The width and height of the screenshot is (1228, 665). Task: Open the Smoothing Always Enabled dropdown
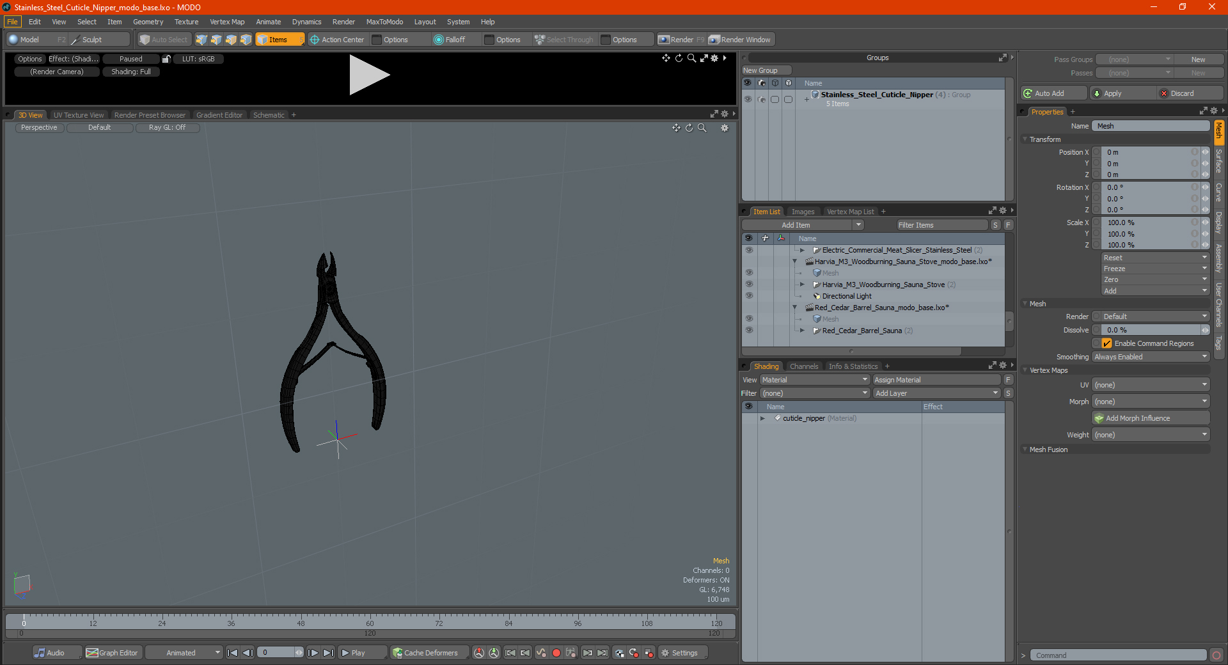point(1151,357)
